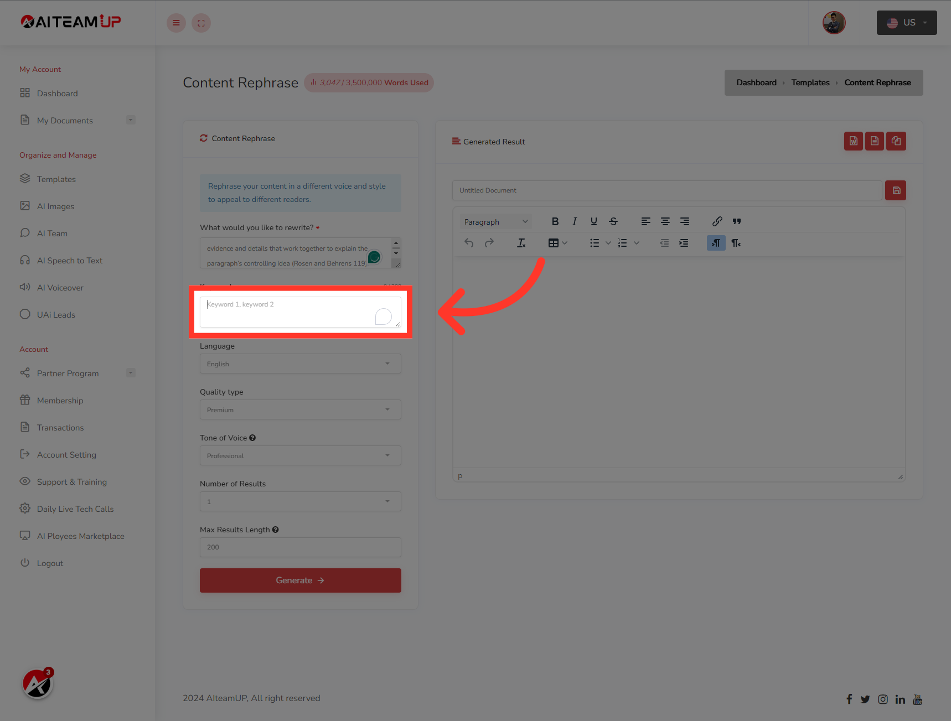The height and width of the screenshot is (721, 951).
Task: Open the WhatsApp chat bubble
Action: 374,257
